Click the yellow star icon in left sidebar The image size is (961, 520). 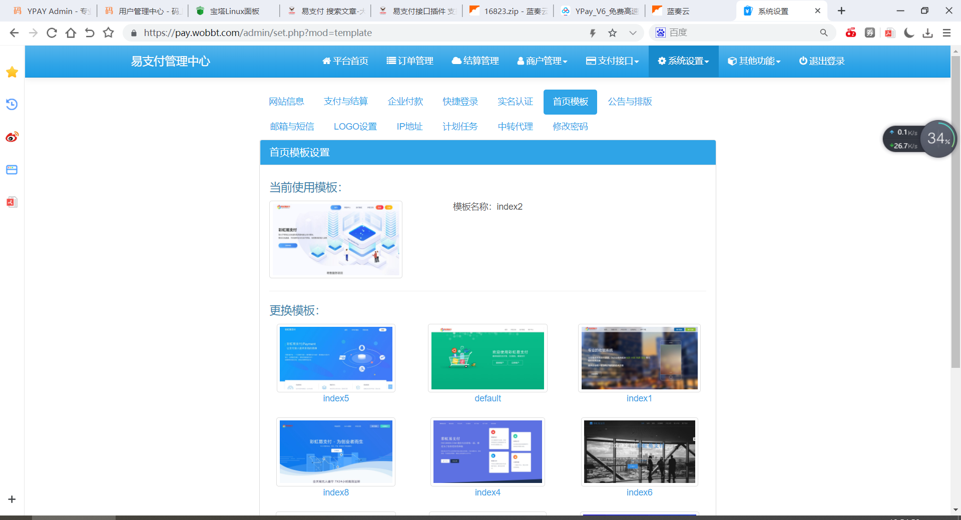12,72
